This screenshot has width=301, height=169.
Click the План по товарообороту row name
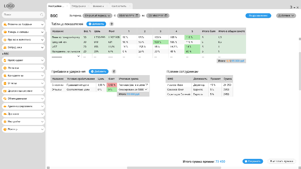click(66, 37)
